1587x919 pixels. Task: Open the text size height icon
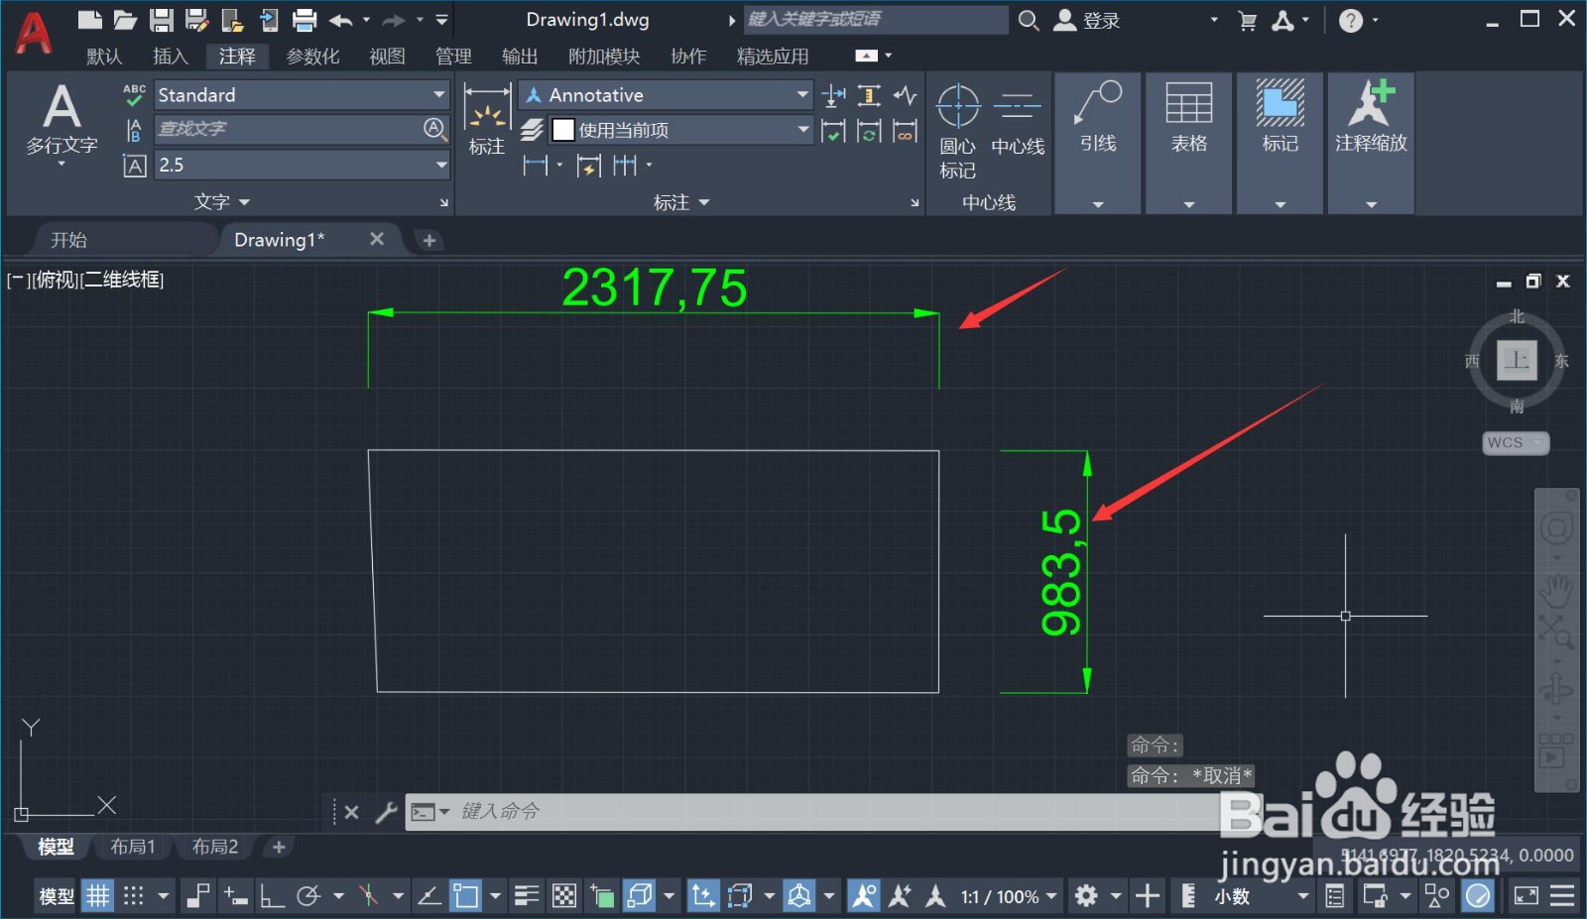(134, 165)
